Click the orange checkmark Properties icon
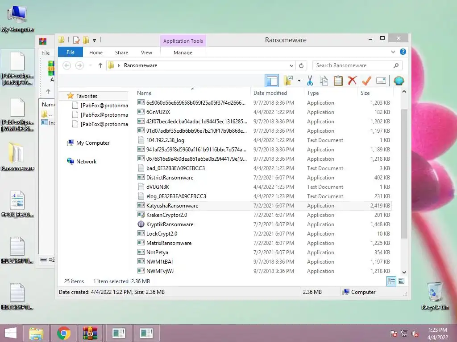This screenshot has height=342, width=457. [366, 81]
